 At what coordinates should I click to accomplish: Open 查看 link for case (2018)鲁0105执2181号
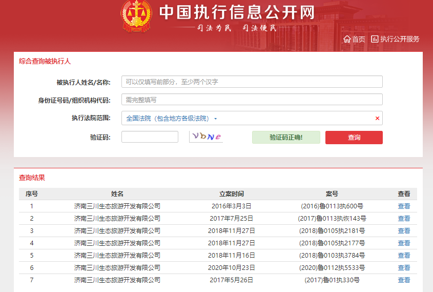(404, 231)
